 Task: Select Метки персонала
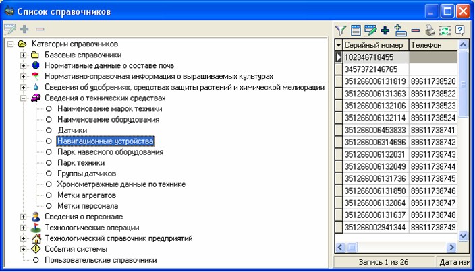[x=88, y=206]
